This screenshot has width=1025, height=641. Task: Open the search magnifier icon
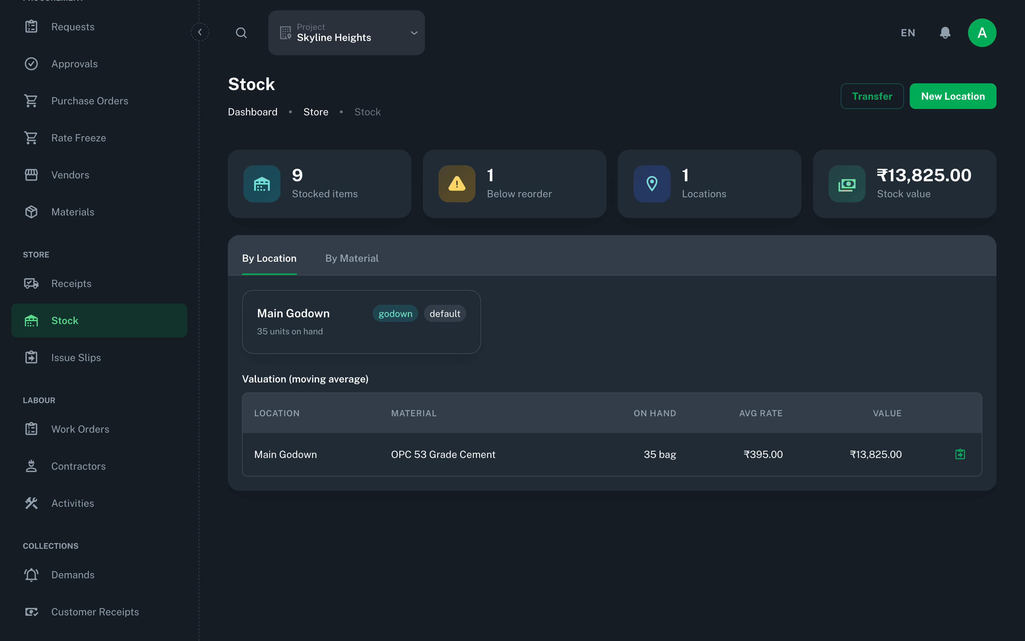(241, 33)
